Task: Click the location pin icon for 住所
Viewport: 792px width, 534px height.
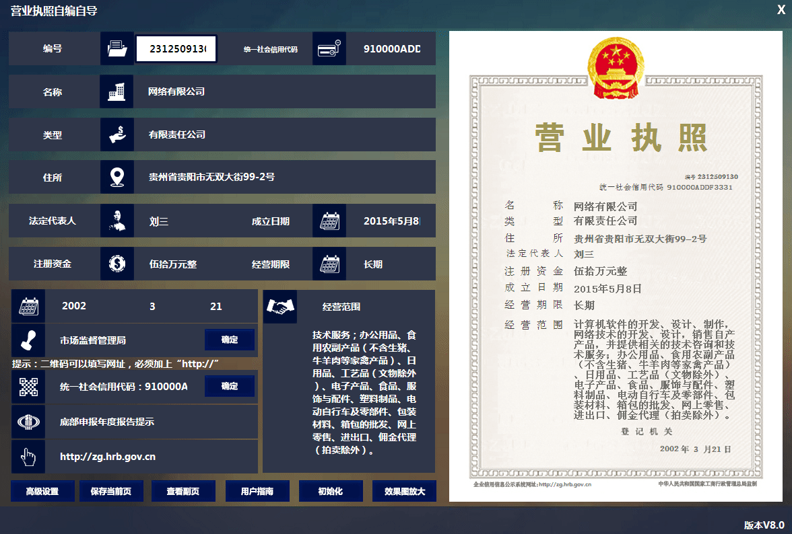Action: tap(116, 177)
